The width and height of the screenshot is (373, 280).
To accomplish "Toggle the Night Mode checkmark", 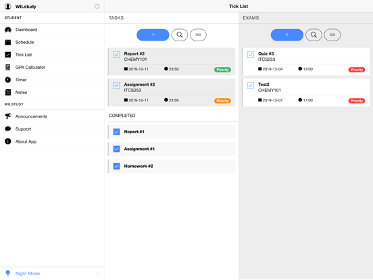I will [x=98, y=273].
